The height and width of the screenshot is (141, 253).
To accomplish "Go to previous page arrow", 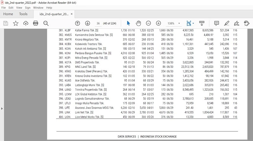I will pos(77,23).
